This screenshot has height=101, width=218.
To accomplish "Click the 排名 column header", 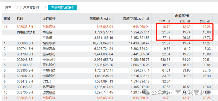I will (x=7, y=18).
